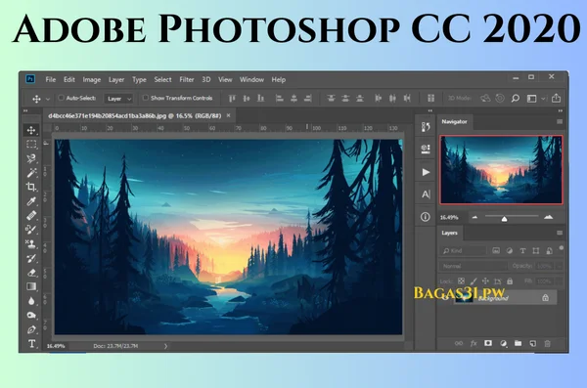
Task: Click the Navigator zoom slider handle
Action: [x=504, y=219]
